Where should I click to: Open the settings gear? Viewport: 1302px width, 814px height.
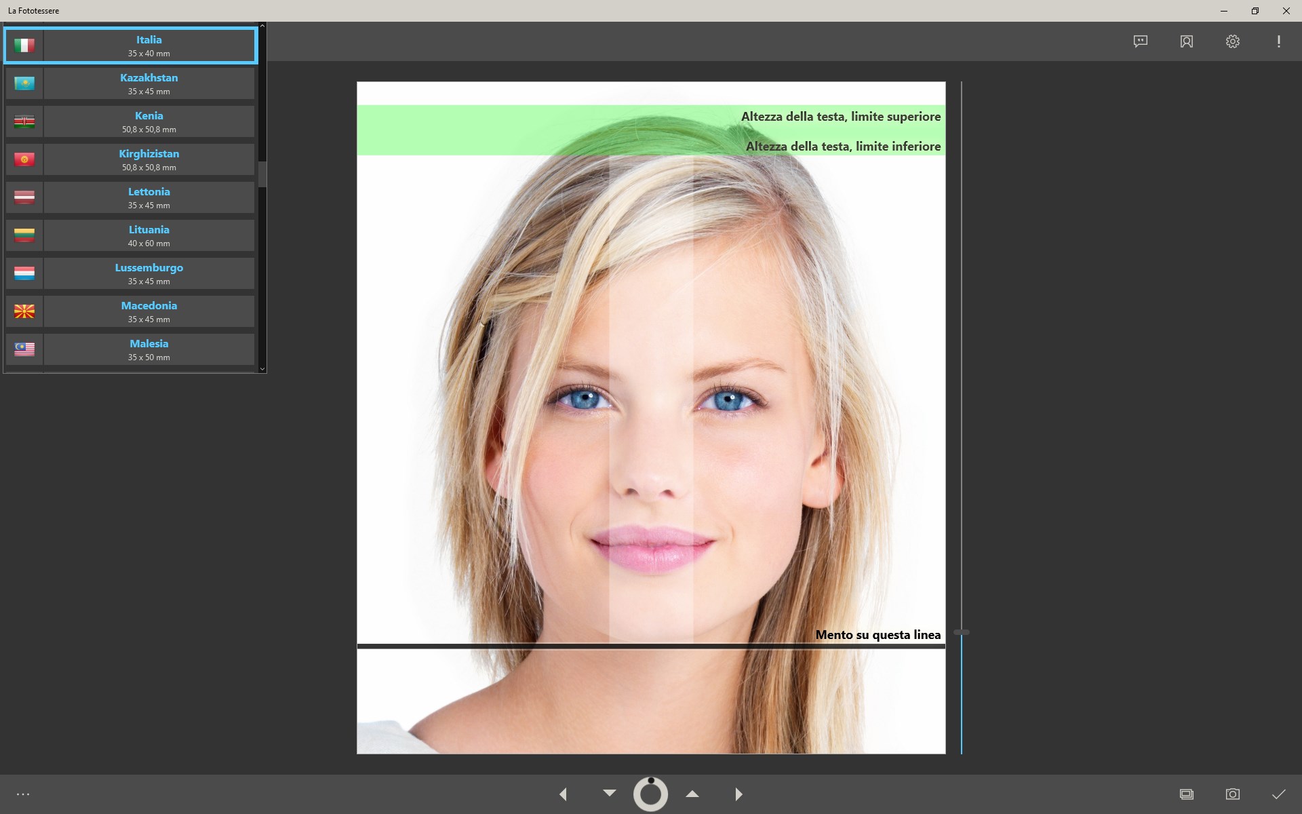(x=1232, y=41)
